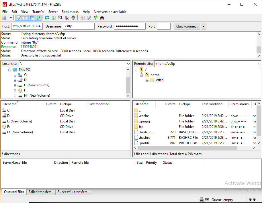The image size is (262, 203).
Task: Sort remote list by Permissions column
Action: tap(239, 104)
